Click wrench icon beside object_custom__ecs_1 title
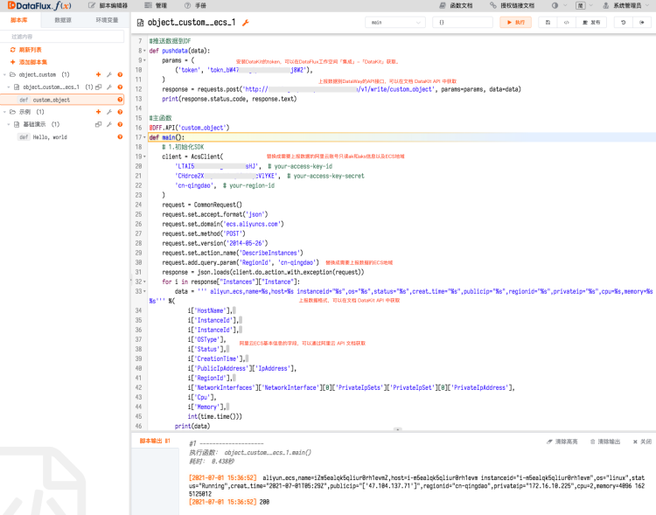Image resolution: width=656 pixels, height=515 pixels. tap(246, 23)
